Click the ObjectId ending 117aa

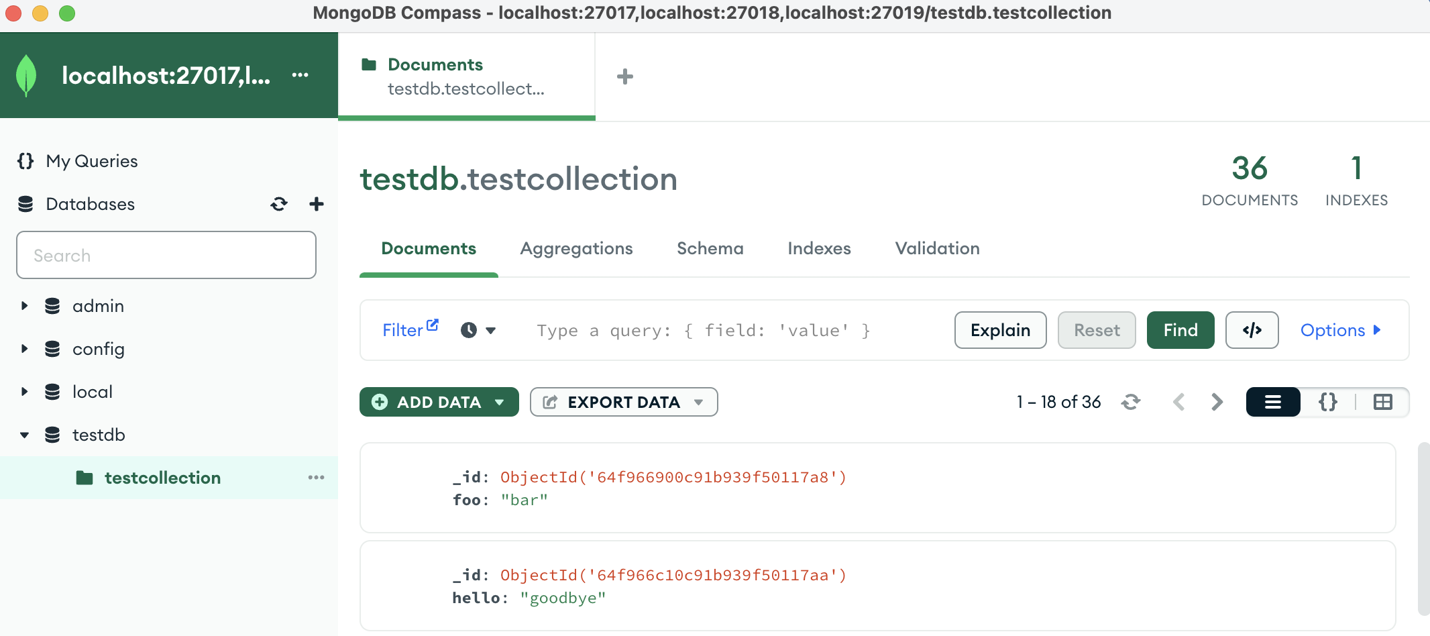point(673,575)
